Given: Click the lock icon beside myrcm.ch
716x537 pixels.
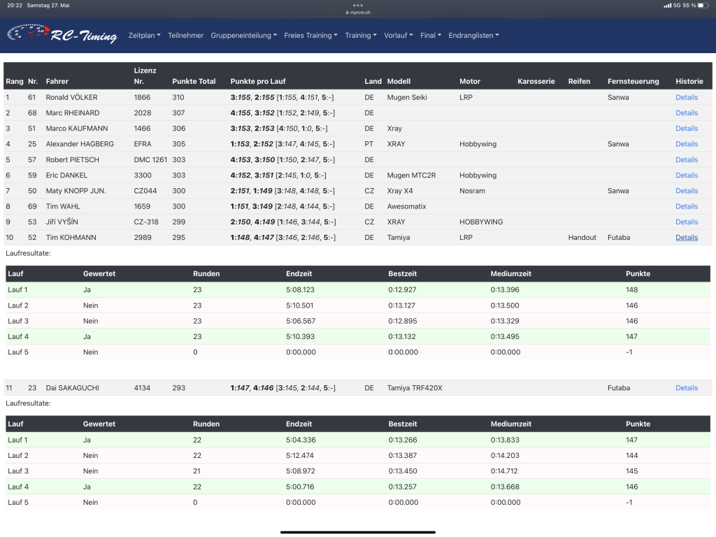Looking at the screenshot, I should click(x=346, y=12).
